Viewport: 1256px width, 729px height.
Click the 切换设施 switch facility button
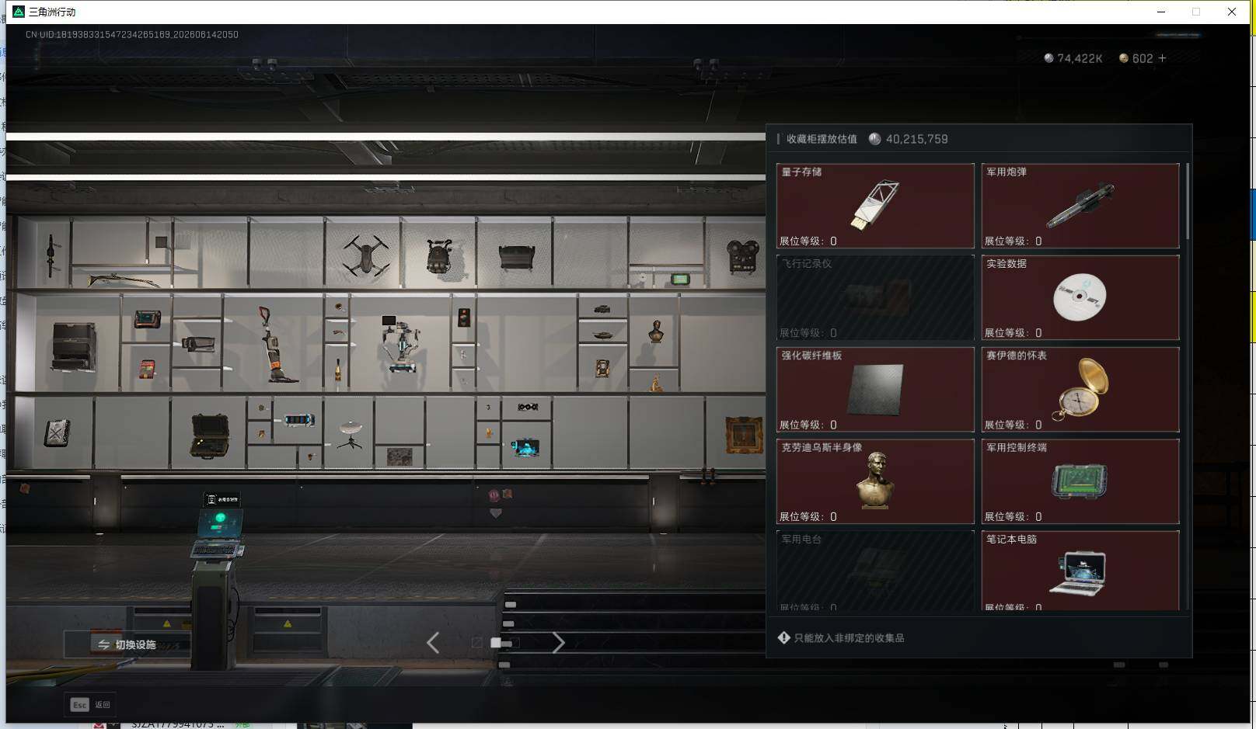point(127,644)
